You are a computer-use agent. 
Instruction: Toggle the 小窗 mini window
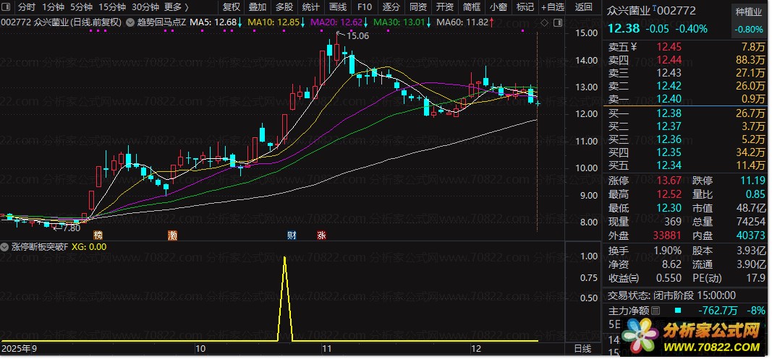point(499,7)
